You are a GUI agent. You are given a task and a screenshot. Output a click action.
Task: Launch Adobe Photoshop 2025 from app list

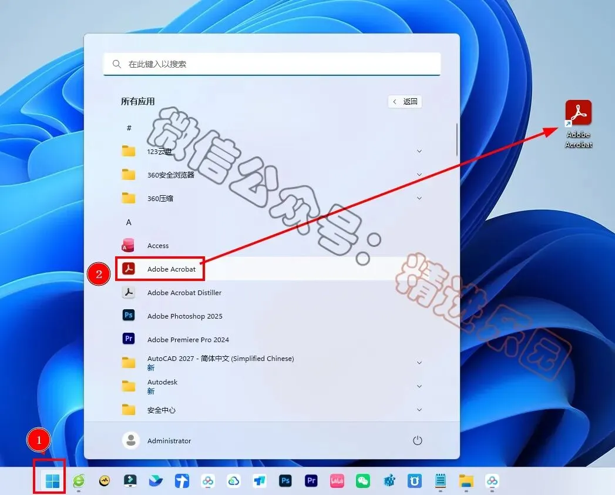point(272,316)
